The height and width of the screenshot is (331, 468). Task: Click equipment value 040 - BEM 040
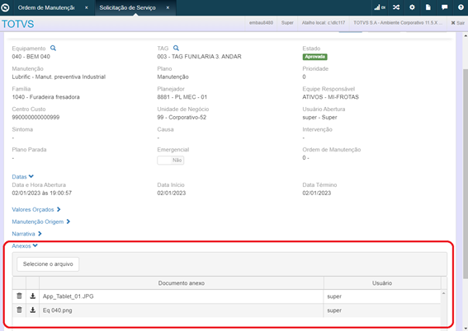point(31,57)
